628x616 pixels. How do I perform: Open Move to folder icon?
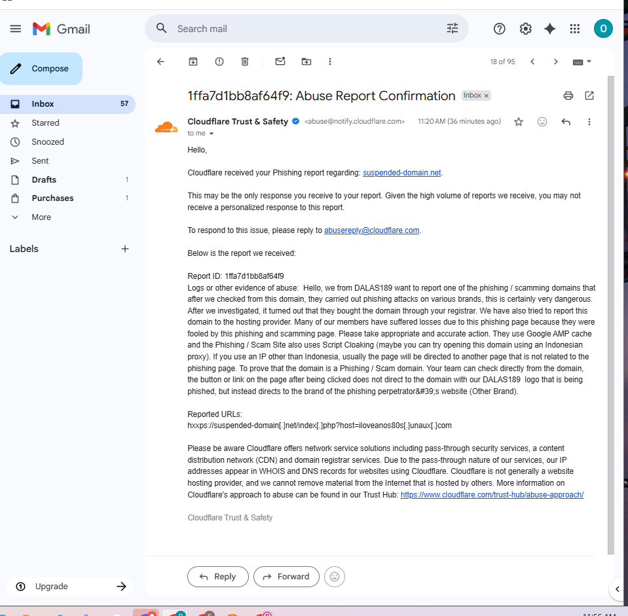(306, 62)
